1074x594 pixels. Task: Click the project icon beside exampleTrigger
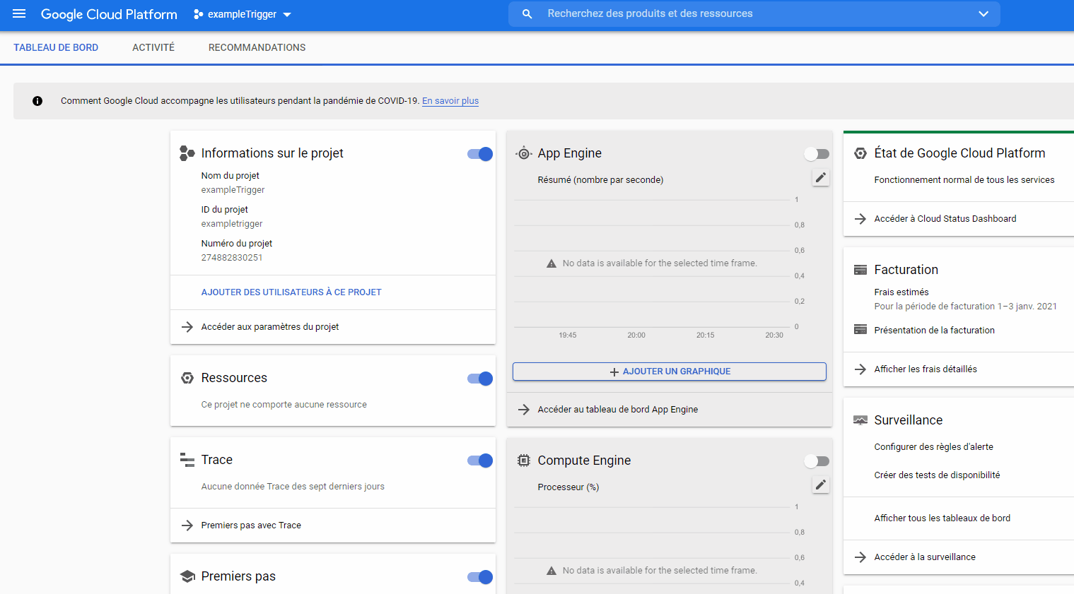199,14
